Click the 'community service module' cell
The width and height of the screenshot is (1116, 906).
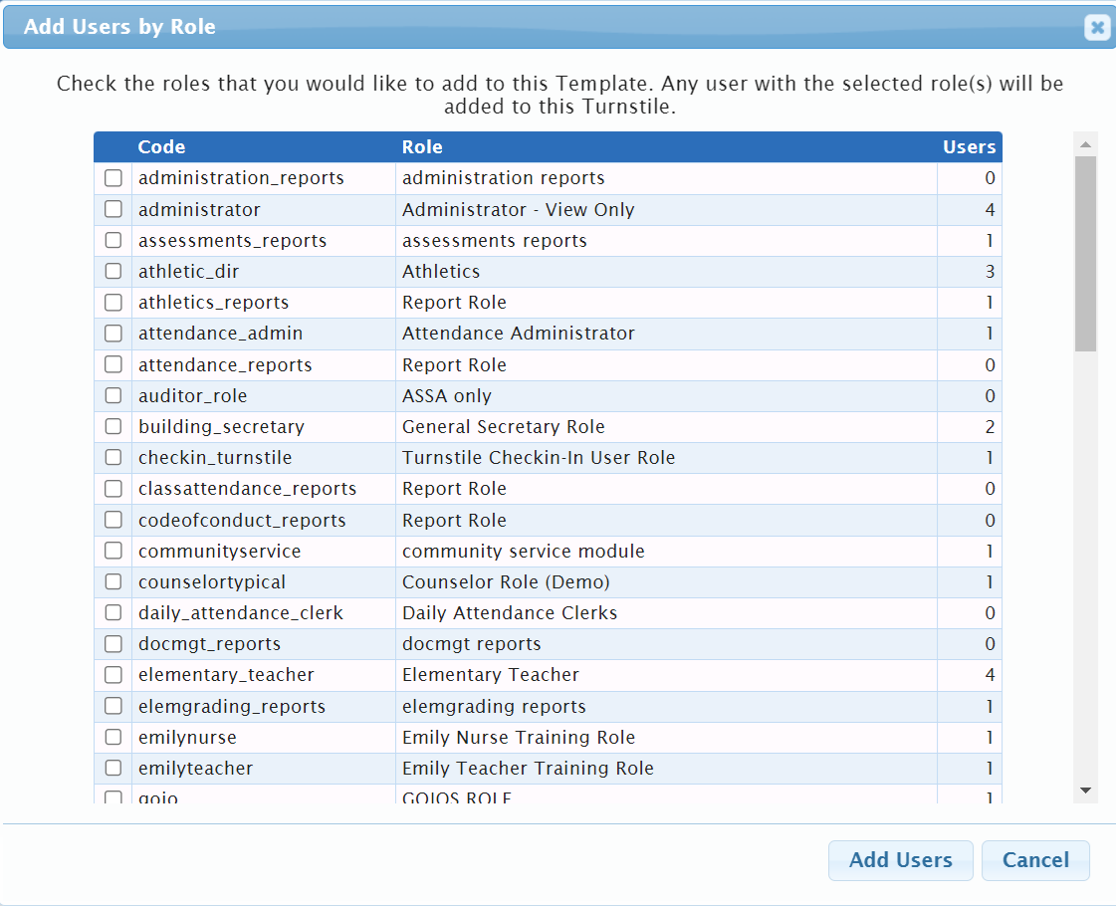[666, 551]
